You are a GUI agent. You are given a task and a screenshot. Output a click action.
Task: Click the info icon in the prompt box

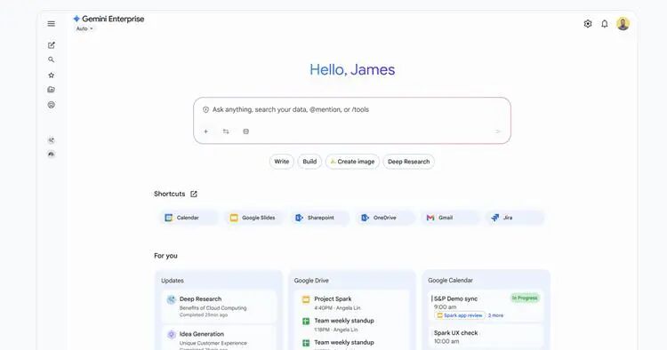click(205, 109)
